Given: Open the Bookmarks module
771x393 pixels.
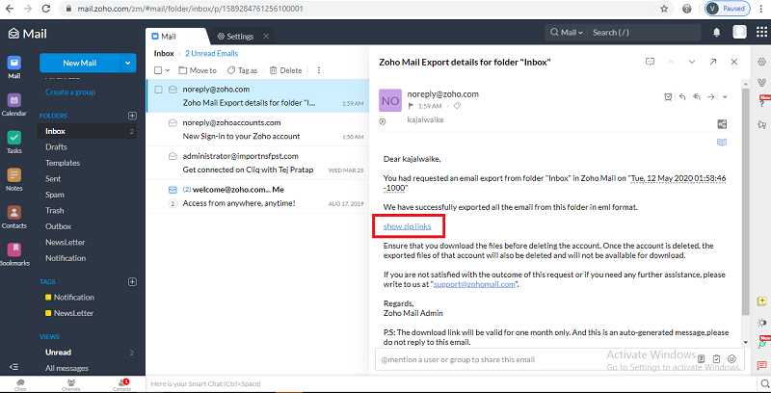Looking at the screenshot, I should pyautogui.click(x=14, y=254).
